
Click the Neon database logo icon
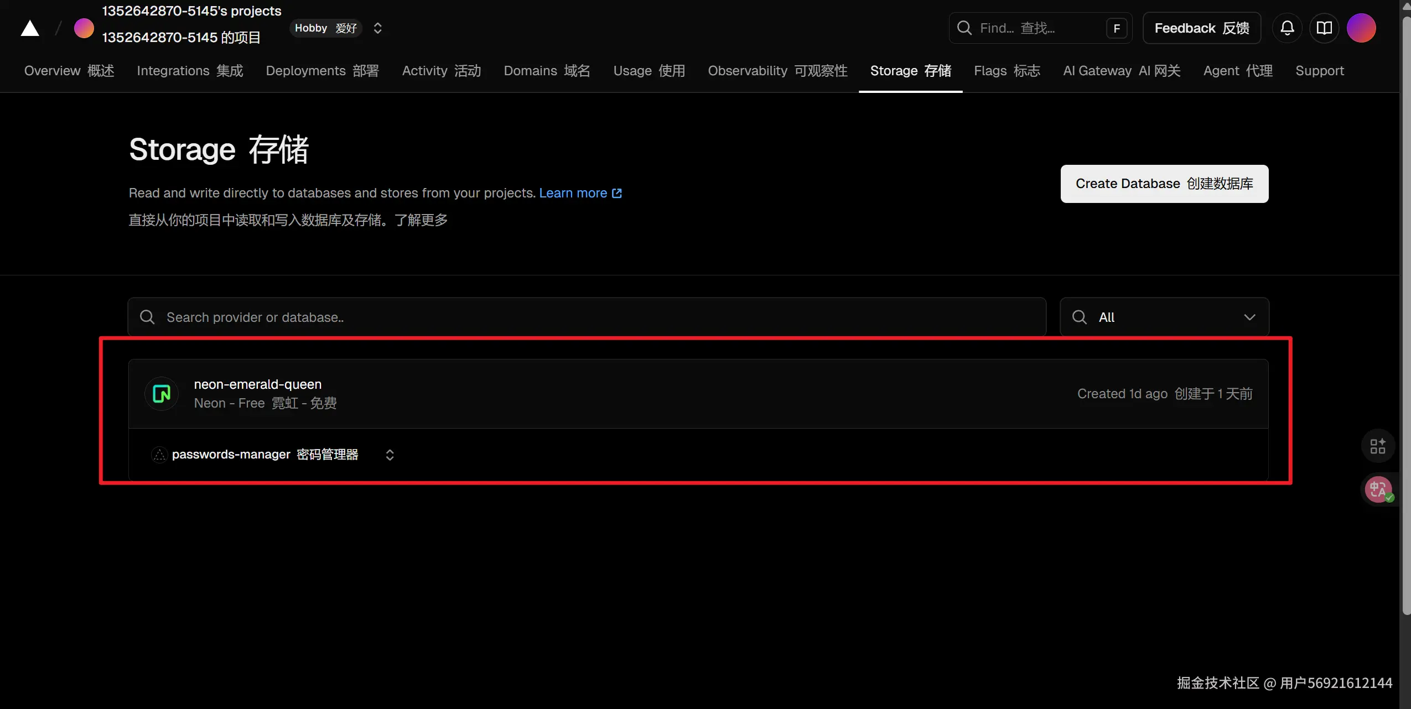tap(162, 394)
